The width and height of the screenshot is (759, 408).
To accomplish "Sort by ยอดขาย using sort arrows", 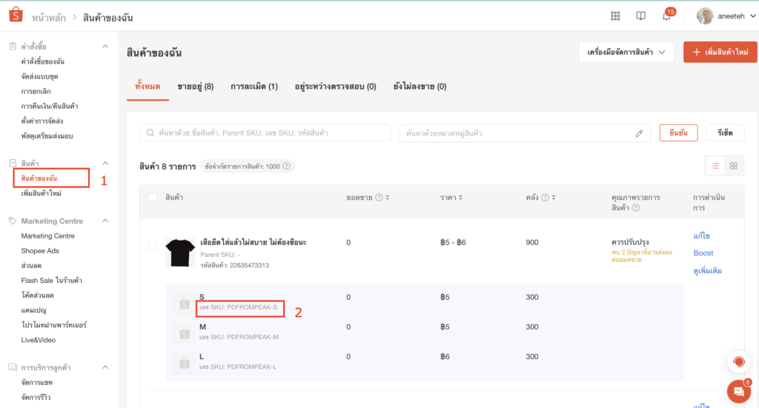I will pyautogui.click(x=388, y=197).
